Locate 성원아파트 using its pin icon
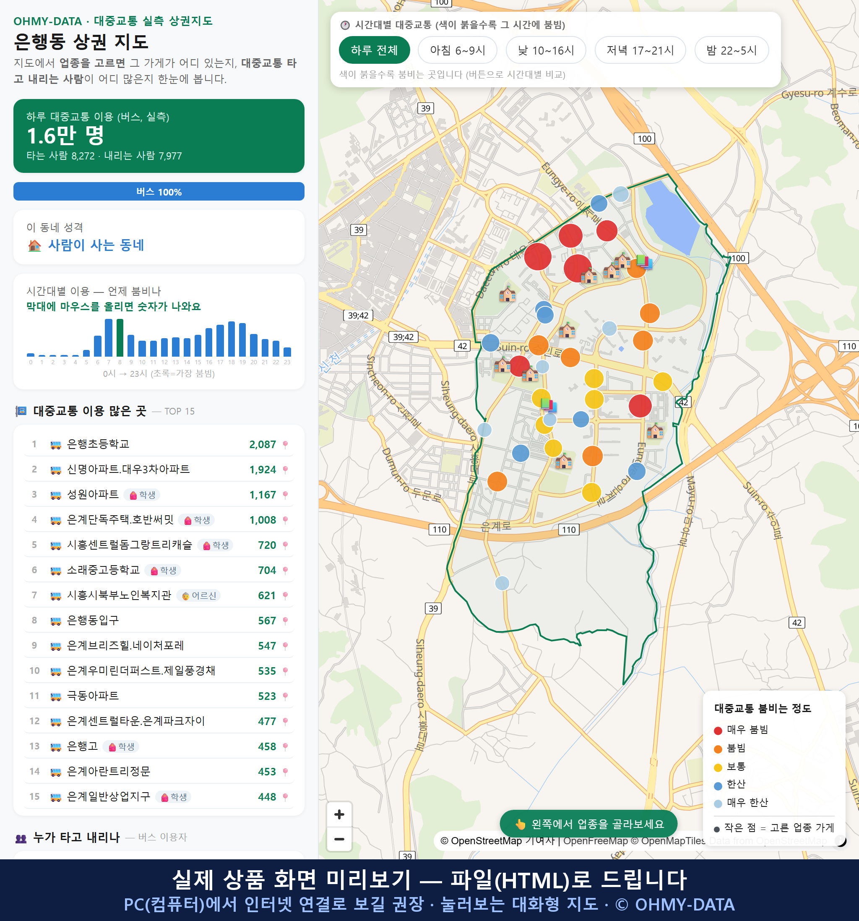Viewport: 859px width, 921px height. pyautogui.click(x=285, y=495)
